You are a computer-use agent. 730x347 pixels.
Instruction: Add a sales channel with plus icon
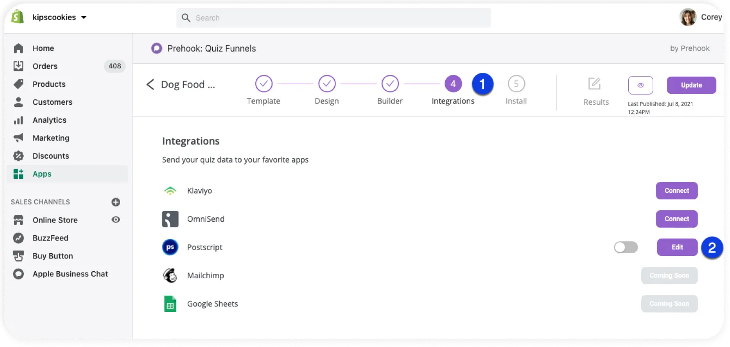[x=116, y=202]
